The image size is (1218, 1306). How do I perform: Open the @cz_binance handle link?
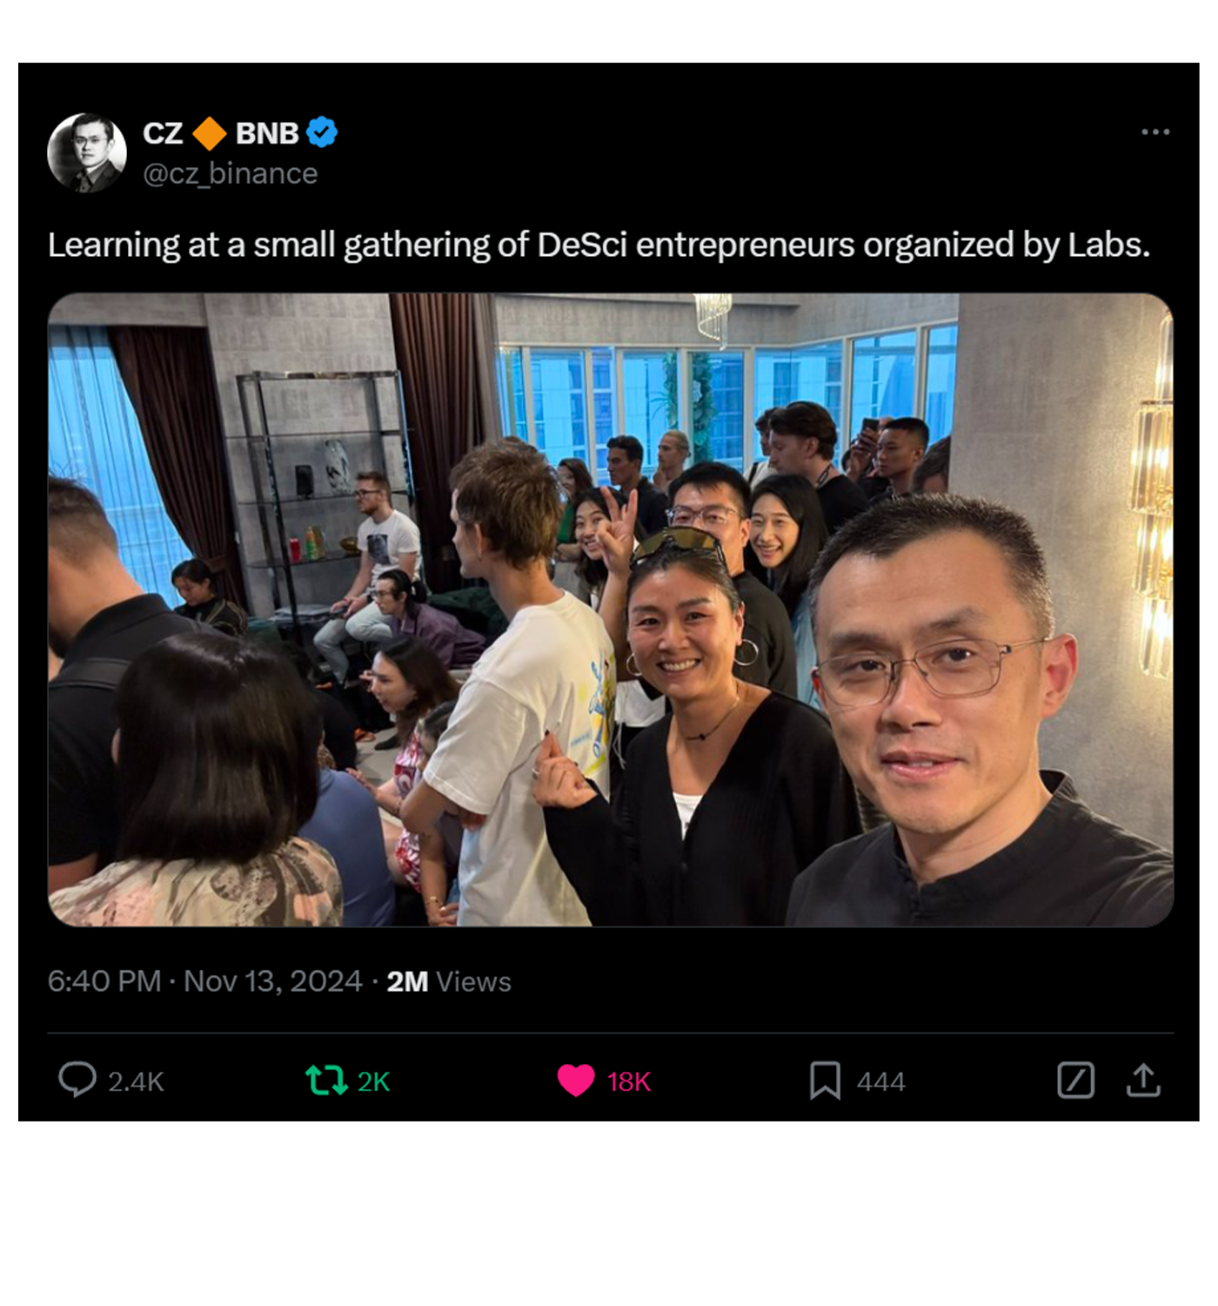pyautogui.click(x=231, y=173)
